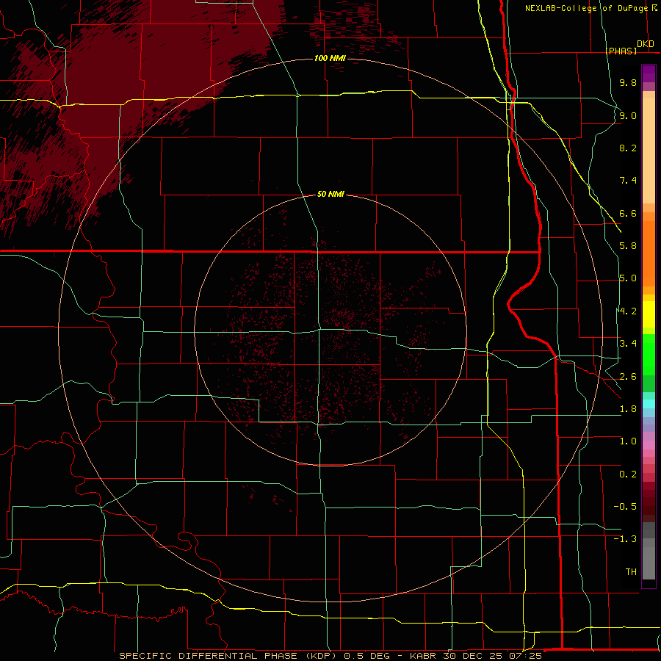Pick the cyan color bar segment
The width and height of the screenshot is (661, 661).
click(x=649, y=404)
